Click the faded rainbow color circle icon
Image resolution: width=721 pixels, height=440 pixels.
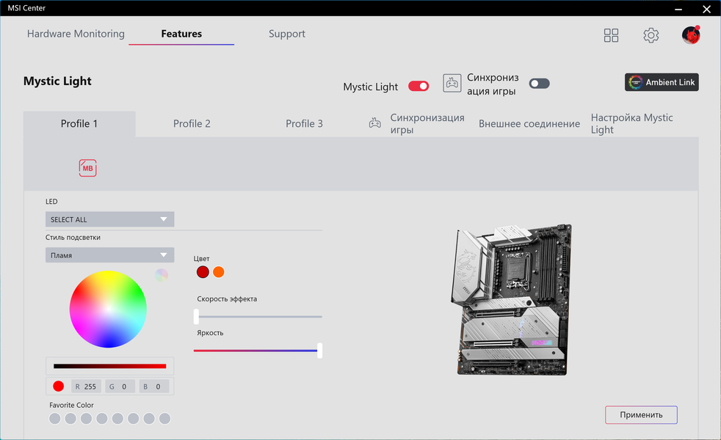pos(162,275)
